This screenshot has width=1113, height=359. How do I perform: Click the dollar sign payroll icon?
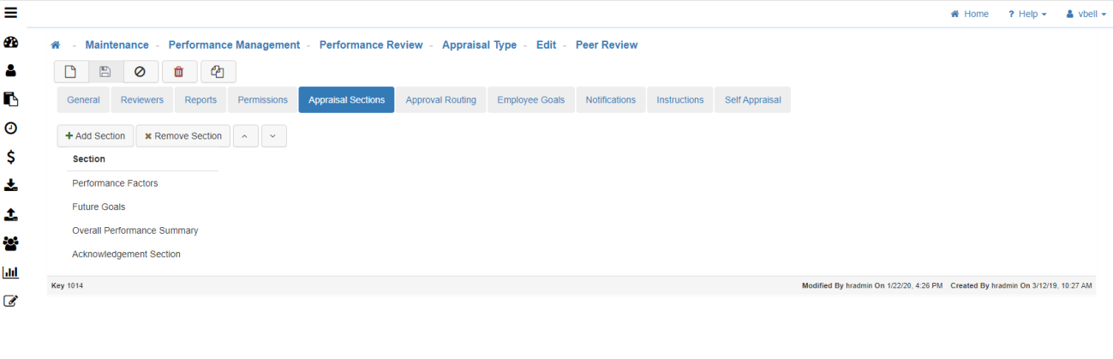[x=11, y=157]
